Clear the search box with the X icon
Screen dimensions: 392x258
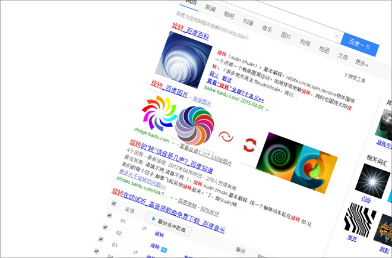click(x=337, y=36)
